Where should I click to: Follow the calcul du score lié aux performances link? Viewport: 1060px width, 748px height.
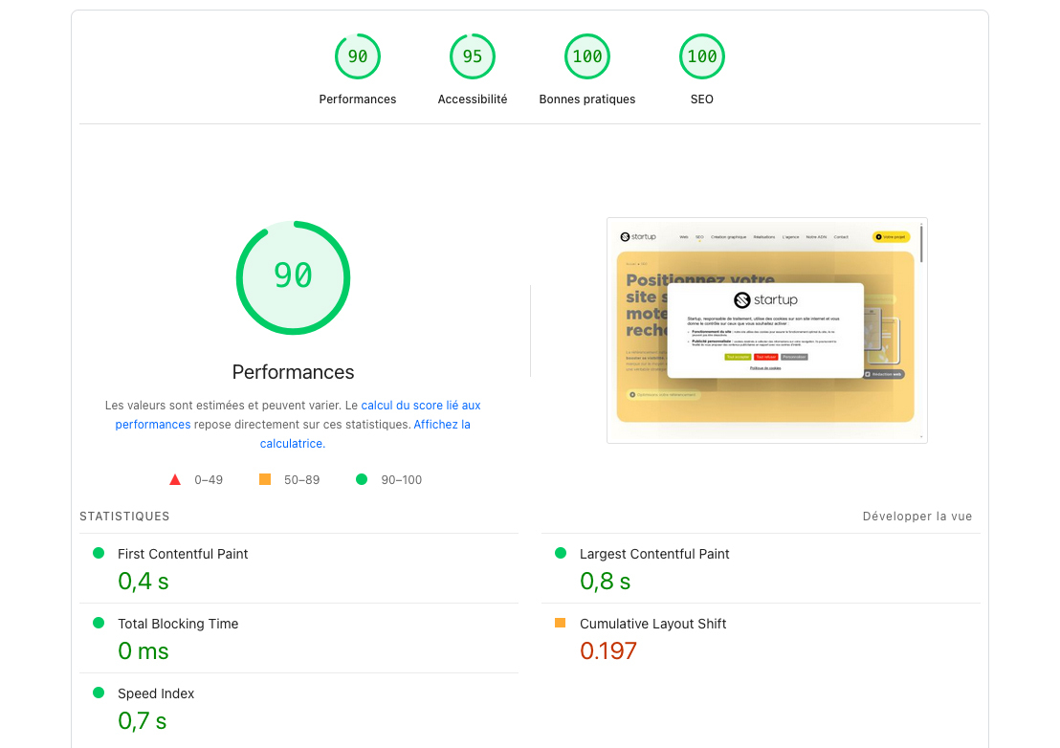click(x=421, y=405)
